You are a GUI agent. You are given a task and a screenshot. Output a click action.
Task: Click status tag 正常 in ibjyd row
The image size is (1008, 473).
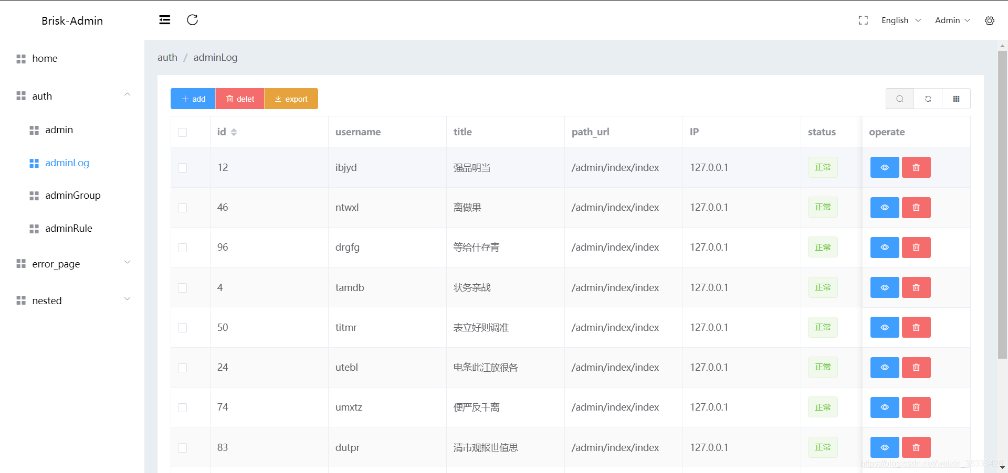click(823, 167)
